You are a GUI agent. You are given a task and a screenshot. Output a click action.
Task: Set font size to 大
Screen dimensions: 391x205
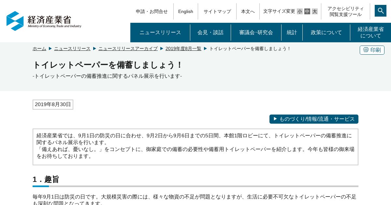point(315,11)
